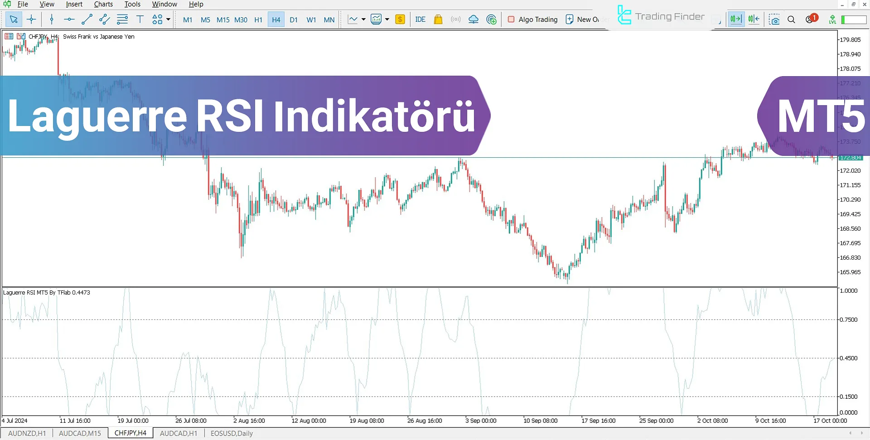The height and width of the screenshot is (440, 870).
Task: Take a chart screenshot with camera icon
Action: pos(774,19)
